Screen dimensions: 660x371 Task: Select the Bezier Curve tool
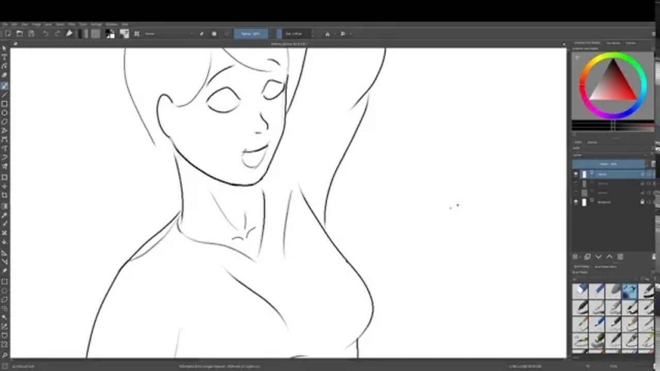tap(5, 140)
